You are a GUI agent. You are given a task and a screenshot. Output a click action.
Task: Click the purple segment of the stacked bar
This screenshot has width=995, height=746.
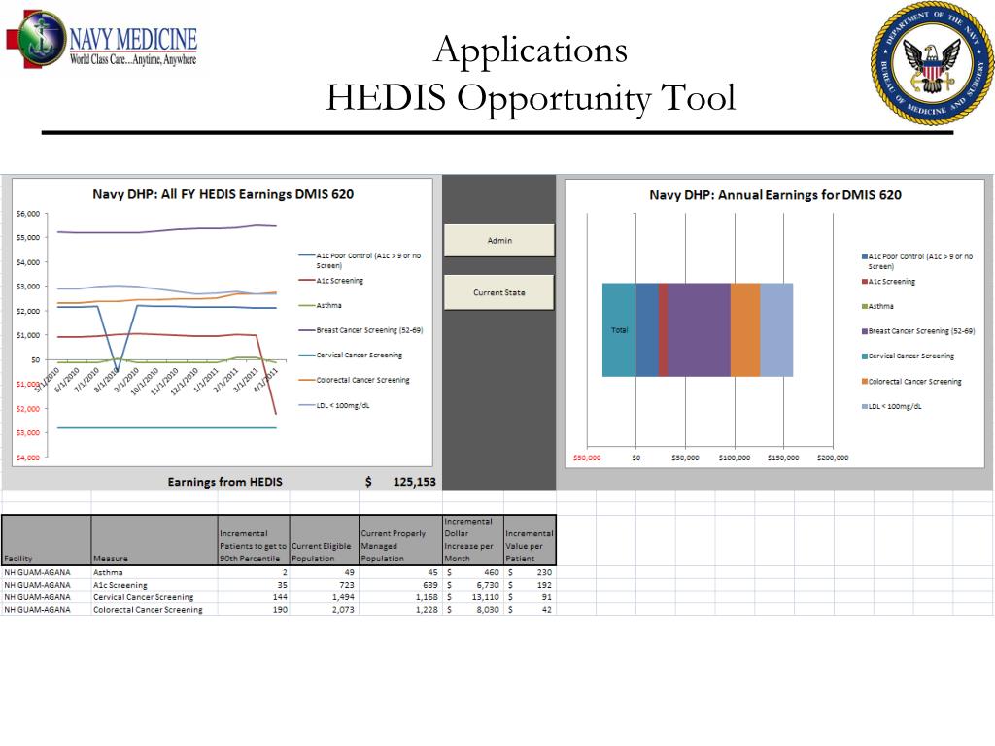click(699, 330)
